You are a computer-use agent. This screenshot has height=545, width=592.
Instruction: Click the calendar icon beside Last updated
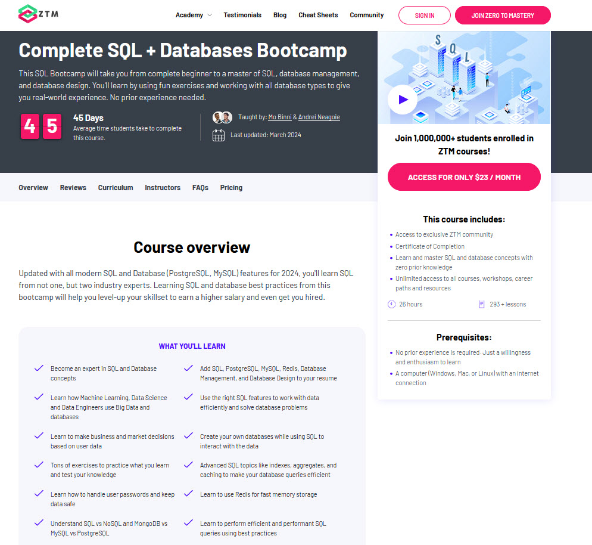(x=218, y=135)
